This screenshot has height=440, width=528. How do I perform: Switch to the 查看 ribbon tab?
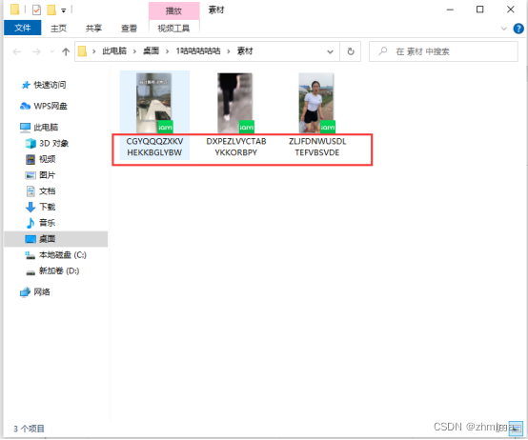tap(129, 29)
